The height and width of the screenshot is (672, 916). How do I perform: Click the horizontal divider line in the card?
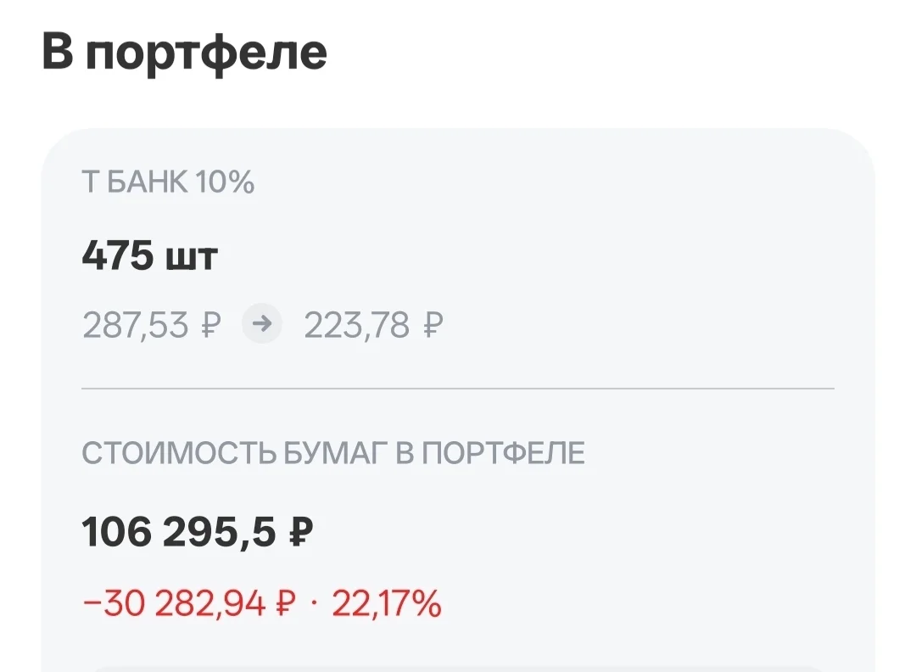pos(458,388)
